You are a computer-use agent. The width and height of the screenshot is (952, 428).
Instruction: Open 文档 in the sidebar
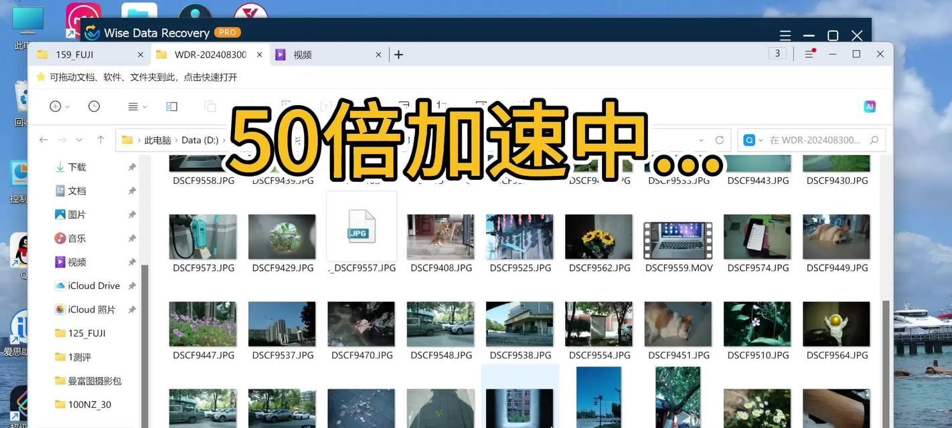point(77,191)
